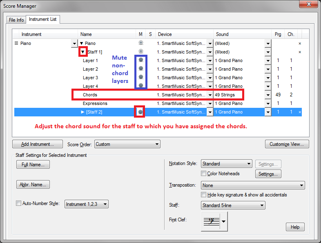Click the Add Instrument button
The height and width of the screenshot is (243, 321).
38,144
